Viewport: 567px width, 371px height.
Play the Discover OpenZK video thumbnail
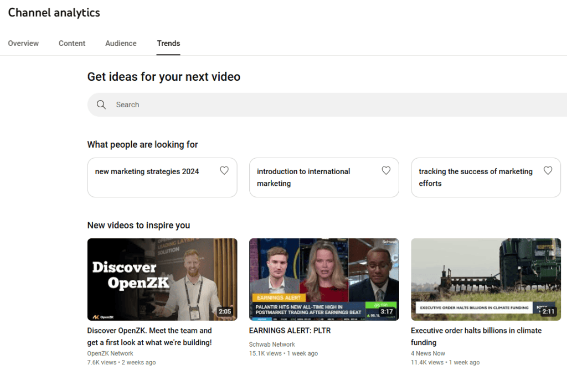(162, 279)
